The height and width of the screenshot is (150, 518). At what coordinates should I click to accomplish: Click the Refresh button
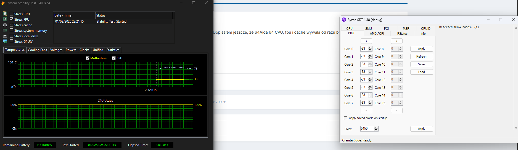pyautogui.click(x=421, y=57)
